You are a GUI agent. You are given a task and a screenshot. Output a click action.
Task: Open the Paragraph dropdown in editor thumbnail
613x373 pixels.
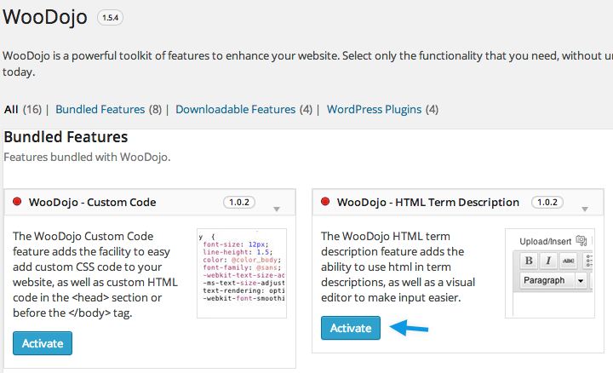(x=553, y=280)
